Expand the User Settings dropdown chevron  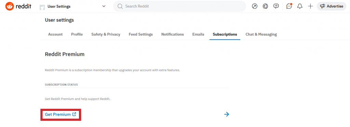pos(104,6)
